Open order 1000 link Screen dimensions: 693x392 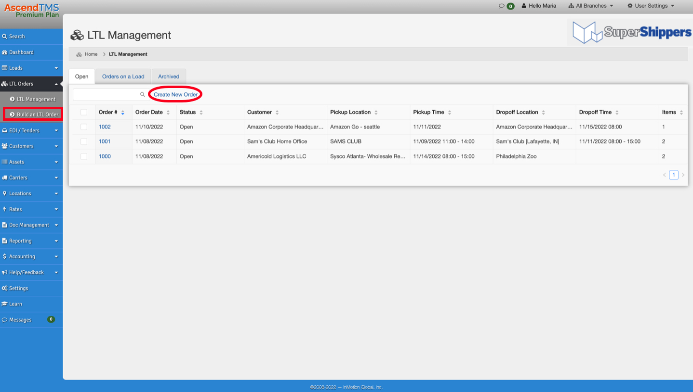click(105, 156)
